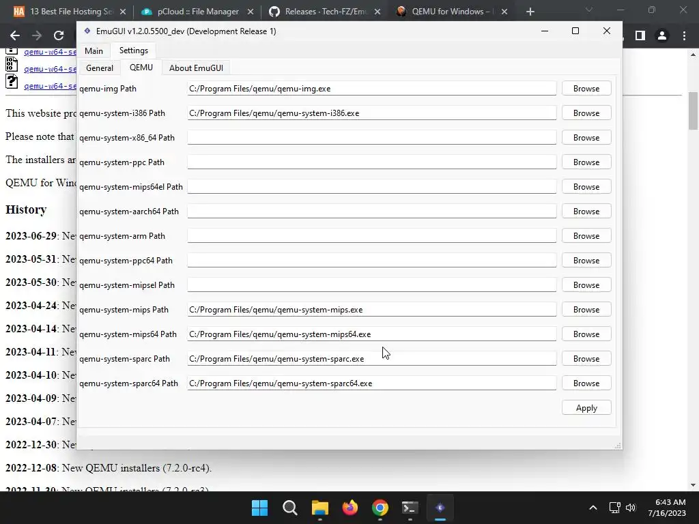
Task: Open the Chrome three-dot menu
Action: point(684,35)
